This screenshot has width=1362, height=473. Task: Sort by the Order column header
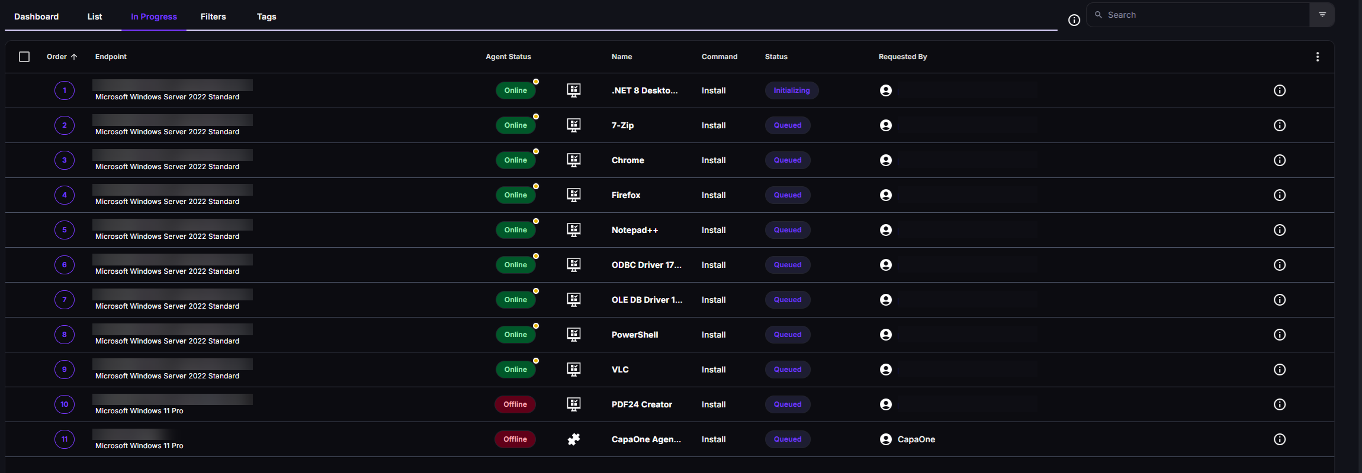(x=62, y=57)
